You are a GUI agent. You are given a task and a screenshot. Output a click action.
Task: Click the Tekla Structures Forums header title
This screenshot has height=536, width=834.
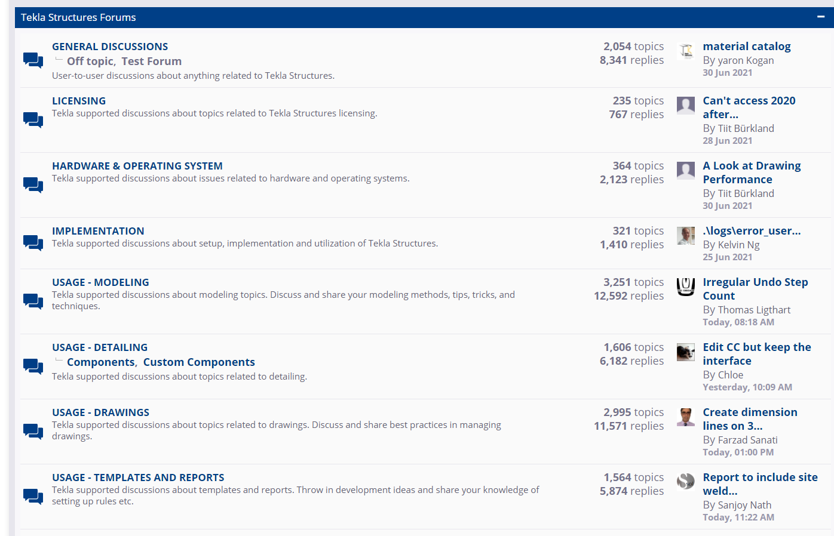click(78, 17)
